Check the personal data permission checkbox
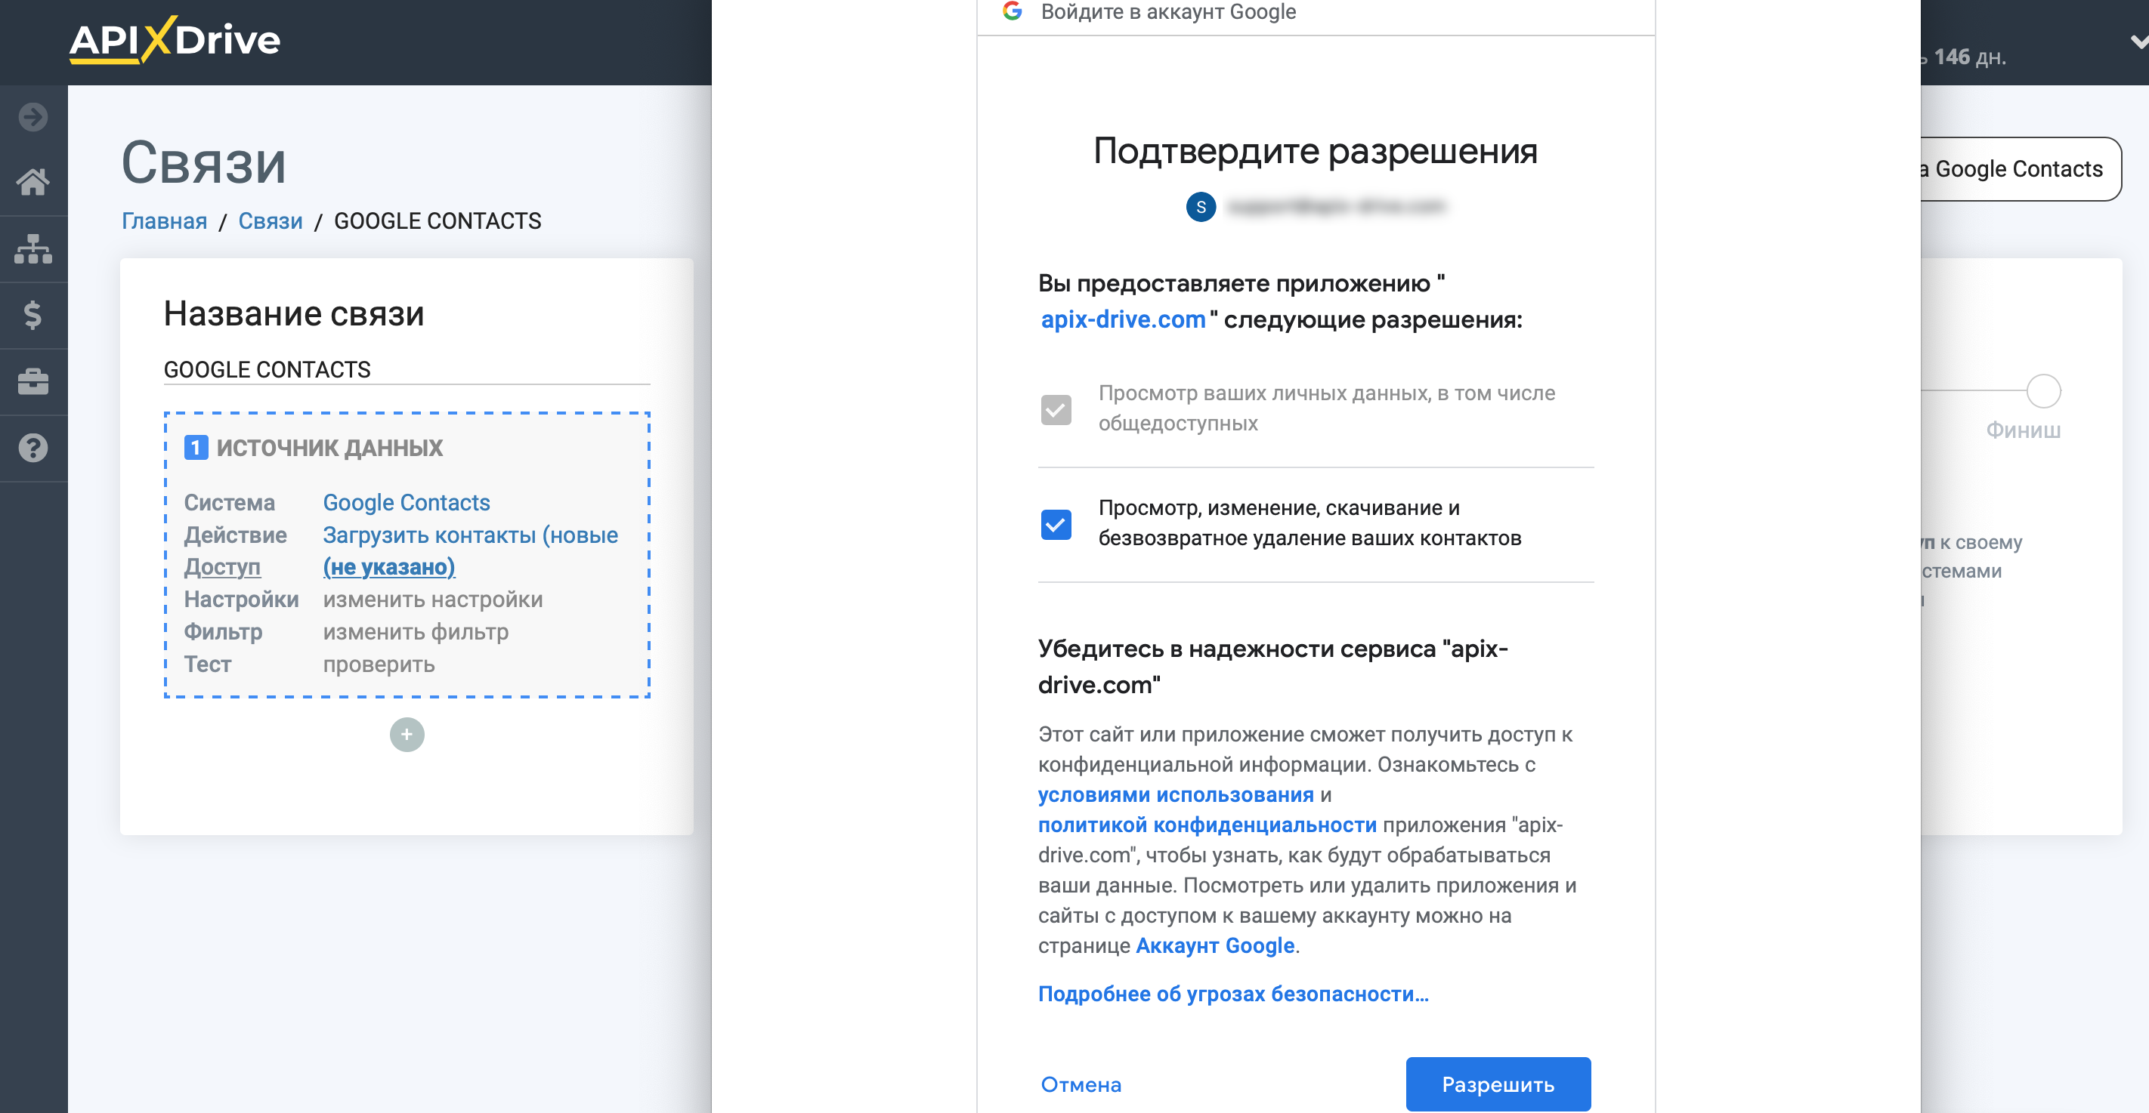The height and width of the screenshot is (1113, 2149). point(1057,408)
